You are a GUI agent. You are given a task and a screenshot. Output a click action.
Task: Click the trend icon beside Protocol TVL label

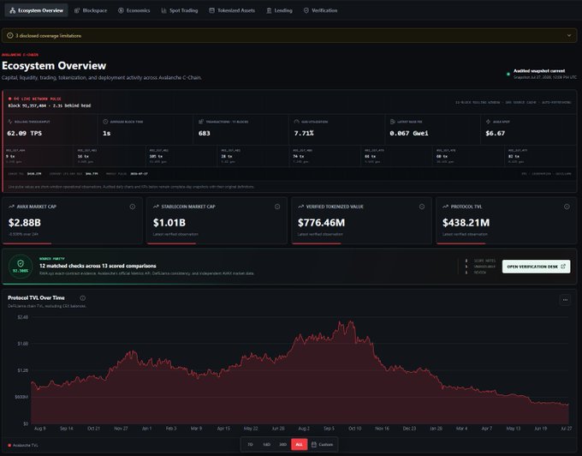(x=446, y=207)
